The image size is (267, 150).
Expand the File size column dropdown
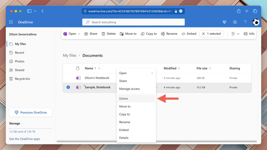210,69
